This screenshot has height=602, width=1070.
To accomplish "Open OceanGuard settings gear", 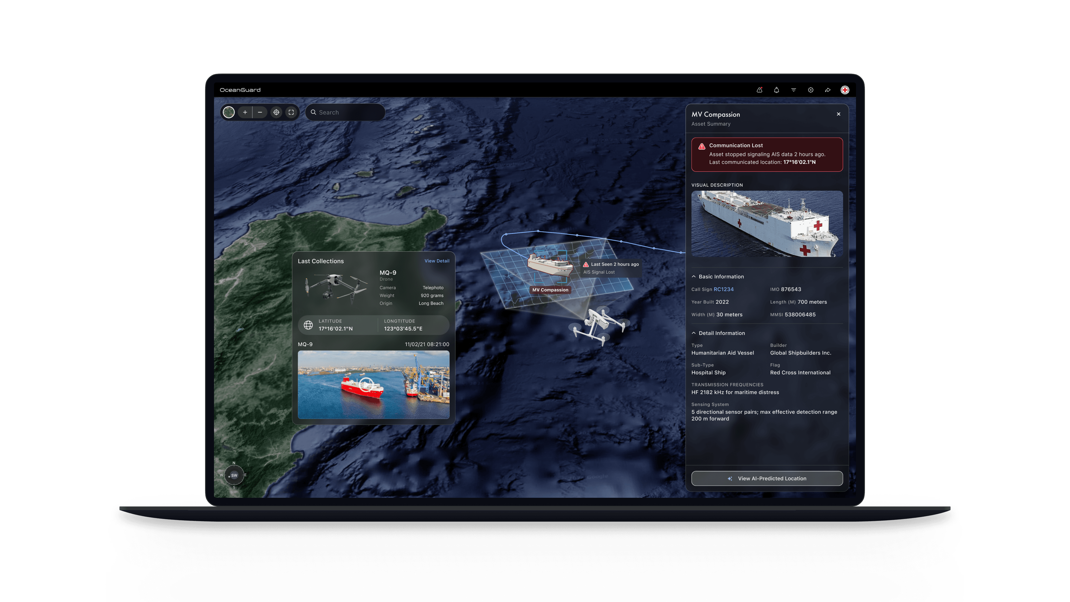I will tap(810, 90).
